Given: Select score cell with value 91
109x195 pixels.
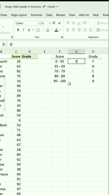Looking at the screenshot, I should click(x=16, y=179).
